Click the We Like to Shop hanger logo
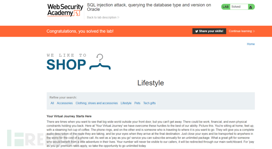The image size is (272, 149). click(78, 62)
